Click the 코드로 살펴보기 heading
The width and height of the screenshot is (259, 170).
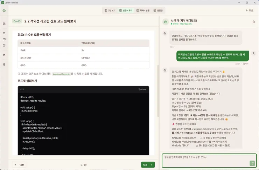[27, 81]
